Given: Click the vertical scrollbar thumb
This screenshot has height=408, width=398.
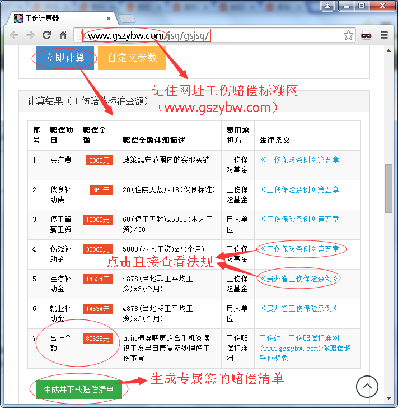Looking at the screenshot, I should click(x=388, y=188).
